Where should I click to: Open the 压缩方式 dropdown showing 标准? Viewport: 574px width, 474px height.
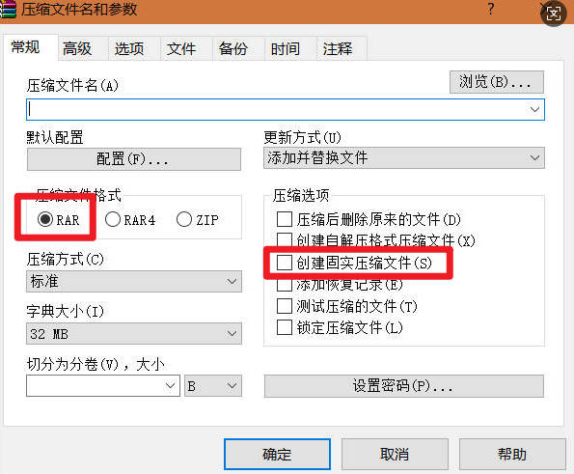point(134,281)
